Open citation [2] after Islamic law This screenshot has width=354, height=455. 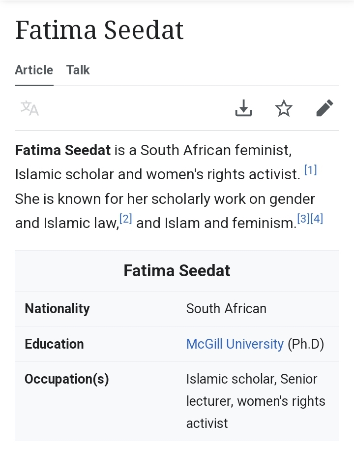pos(126,219)
